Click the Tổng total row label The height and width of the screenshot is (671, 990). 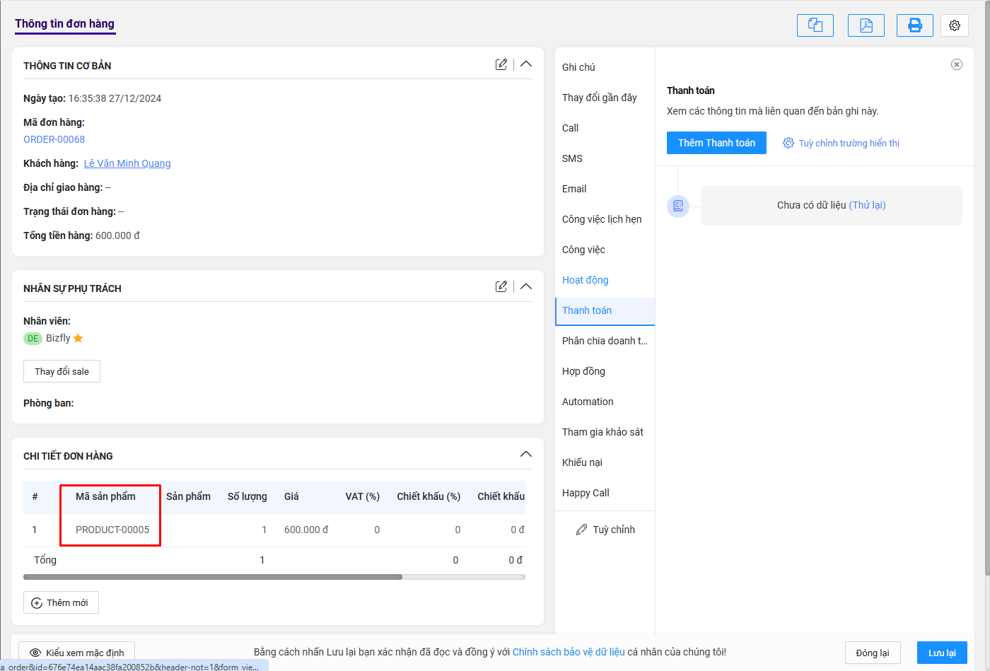click(x=45, y=560)
